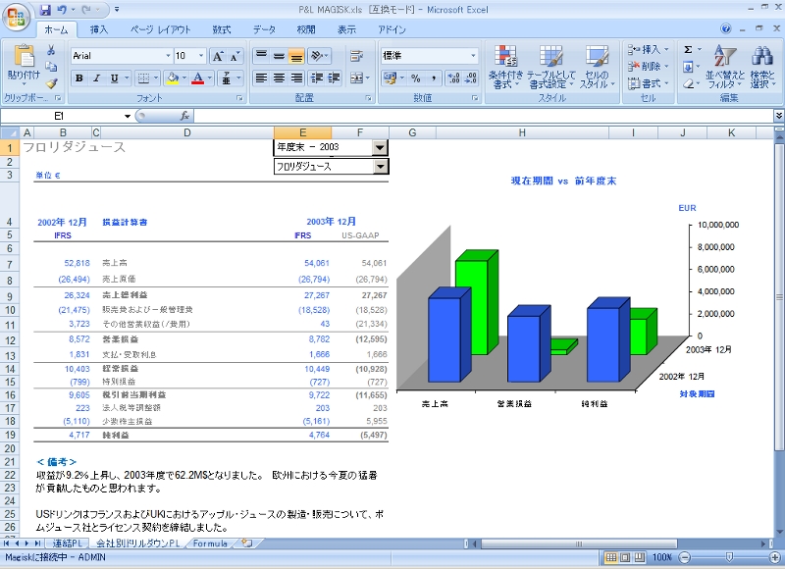Apply percent style in the Number group

tap(415, 78)
